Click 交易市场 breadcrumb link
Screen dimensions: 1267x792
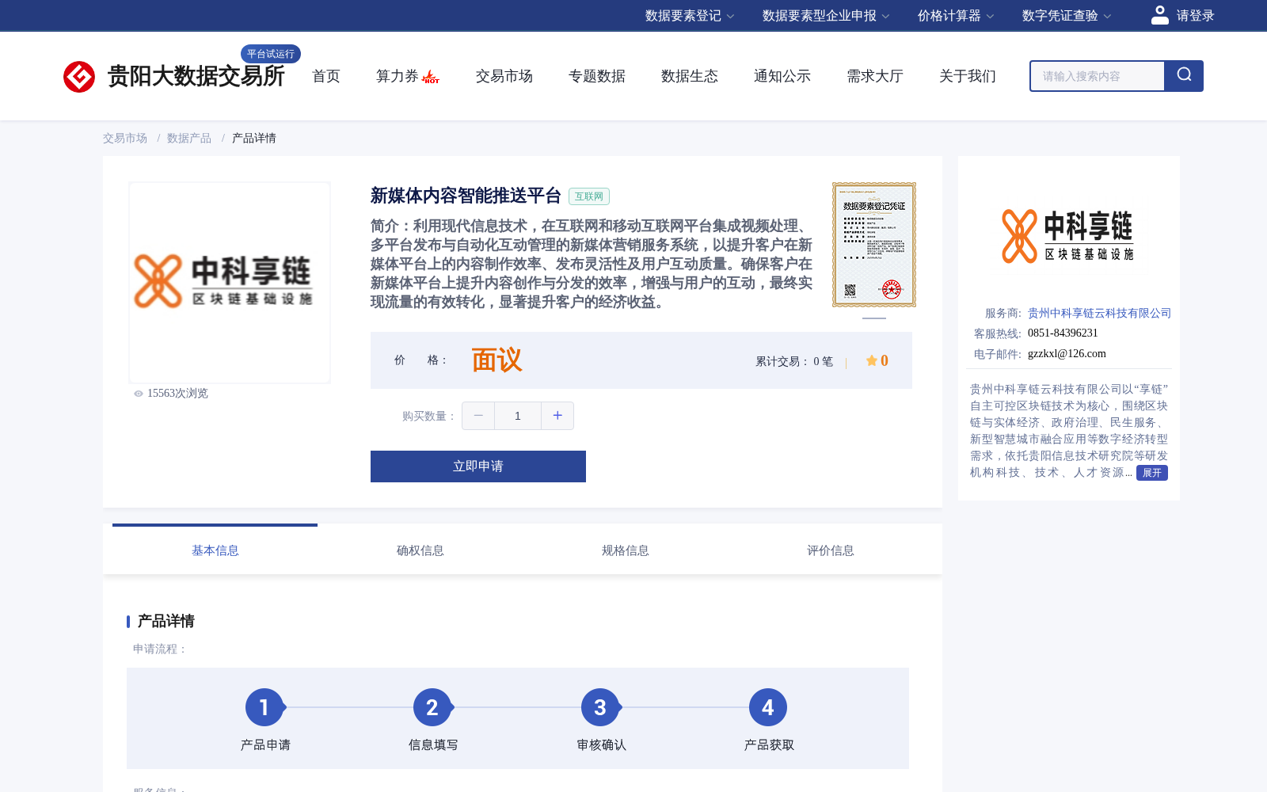[125, 138]
